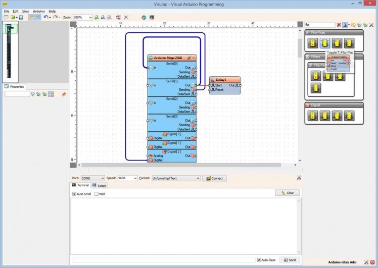Clear the component search filter
The image size is (378, 268).
coord(339,25)
